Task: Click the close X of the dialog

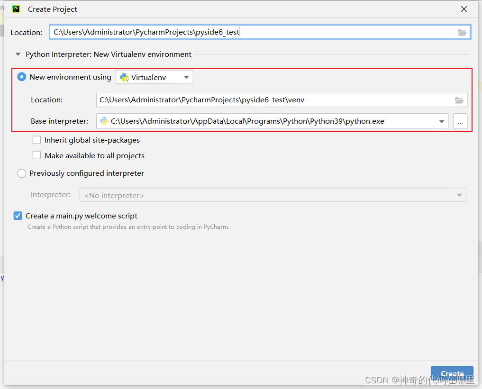Action: [463, 9]
